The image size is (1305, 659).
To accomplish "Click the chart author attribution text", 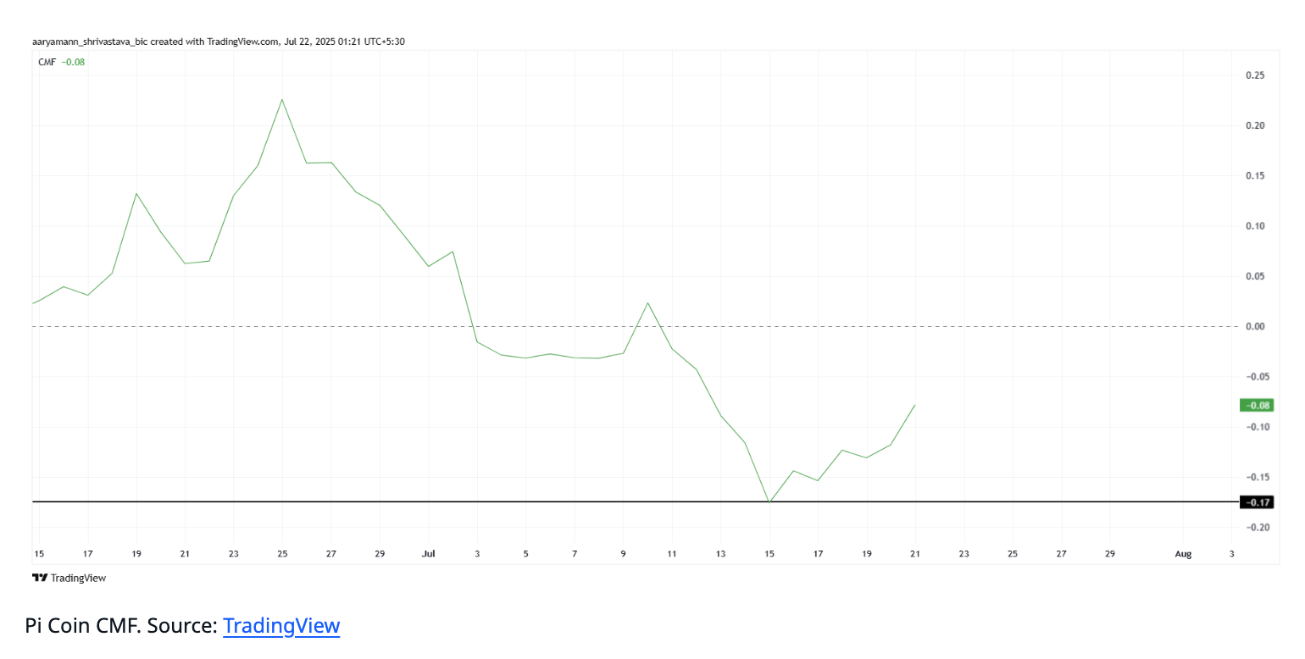I will pyautogui.click(x=218, y=42).
